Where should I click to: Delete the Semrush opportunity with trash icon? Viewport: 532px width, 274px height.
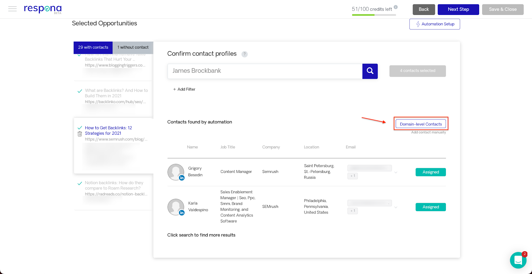(80, 134)
